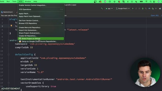Select Apply Patch... menu entry

pyautogui.click(x=41, y=14)
